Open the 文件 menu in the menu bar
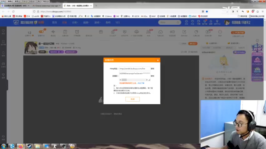The image size is (266, 149). click(3, 1)
